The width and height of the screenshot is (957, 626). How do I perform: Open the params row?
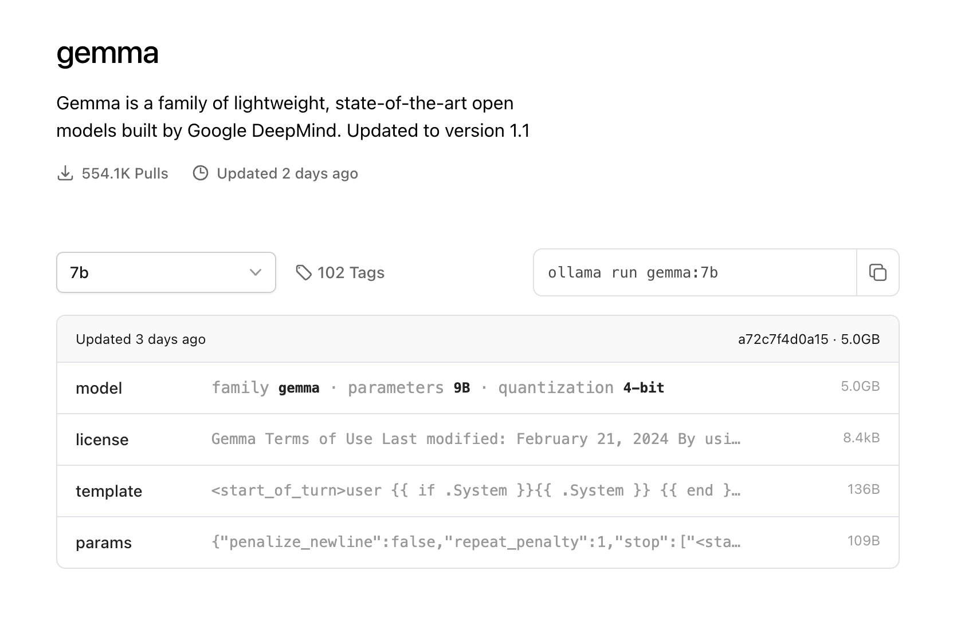coord(478,542)
